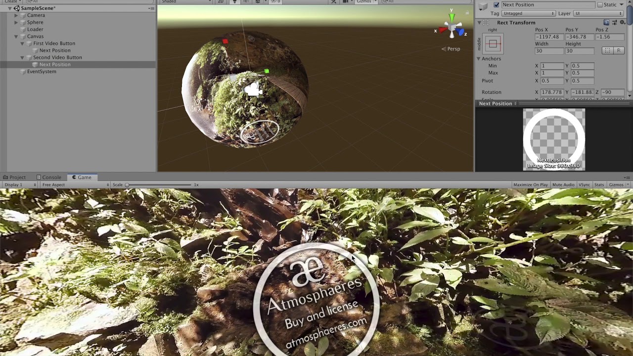Select Next Position under First Video Button

(x=55, y=50)
